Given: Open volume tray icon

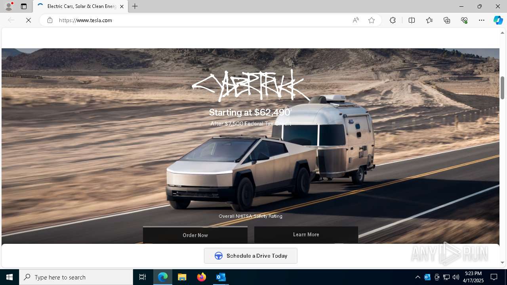Looking at the screenshot, I should (456, 277).
